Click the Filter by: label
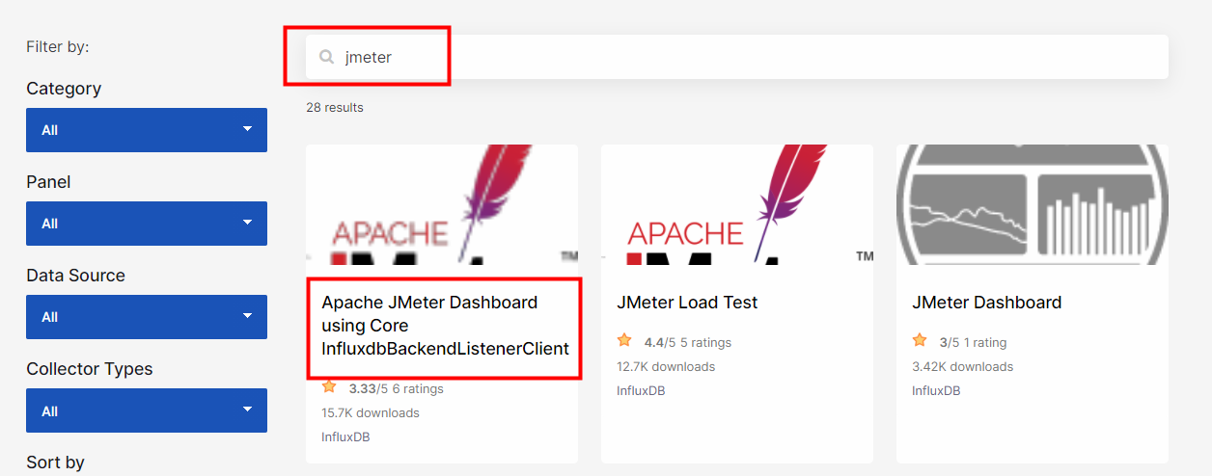This screenshot has width=1212, height=476. (58, 46)
